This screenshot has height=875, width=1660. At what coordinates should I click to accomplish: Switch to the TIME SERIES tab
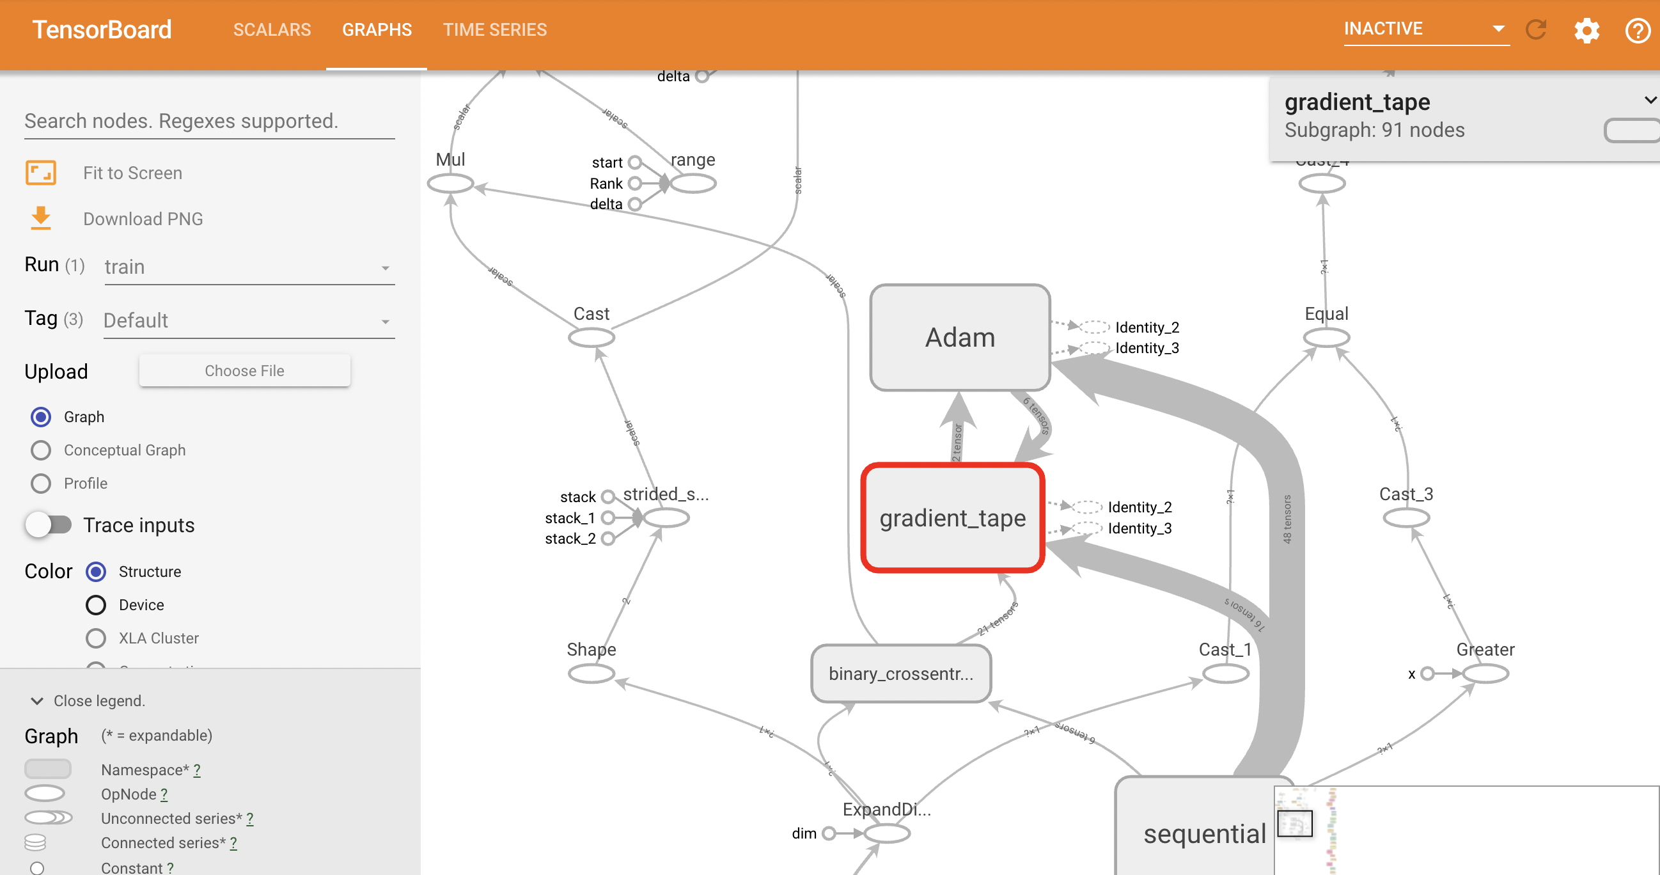point(494,29)
